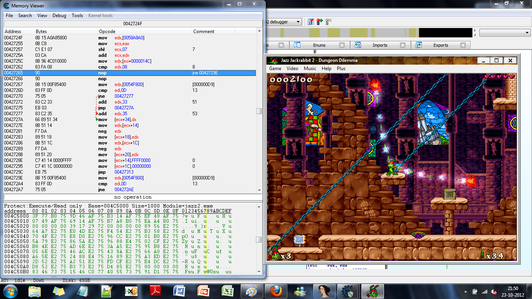Switch to Firefox on the taskbar
The width and height of the screenshot is (532, 299).
point(276,291)
